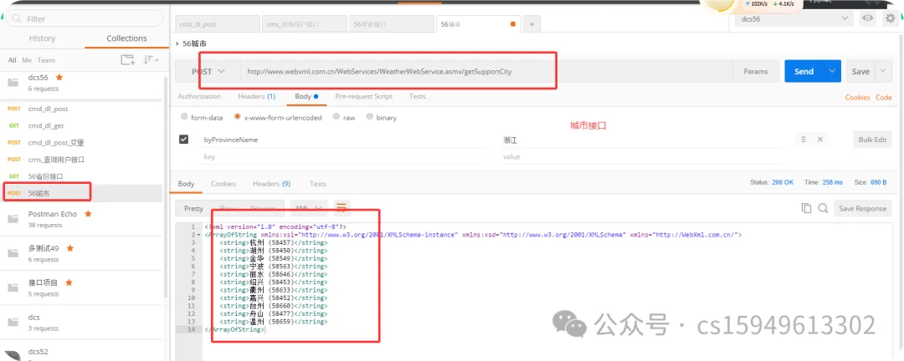Unstar the dcs56 collection star
904x361 pixels.
coord(59,77)
